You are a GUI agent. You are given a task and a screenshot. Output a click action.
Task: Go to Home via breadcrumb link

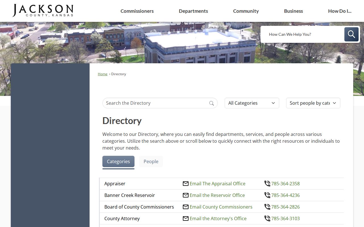(103, 74)
